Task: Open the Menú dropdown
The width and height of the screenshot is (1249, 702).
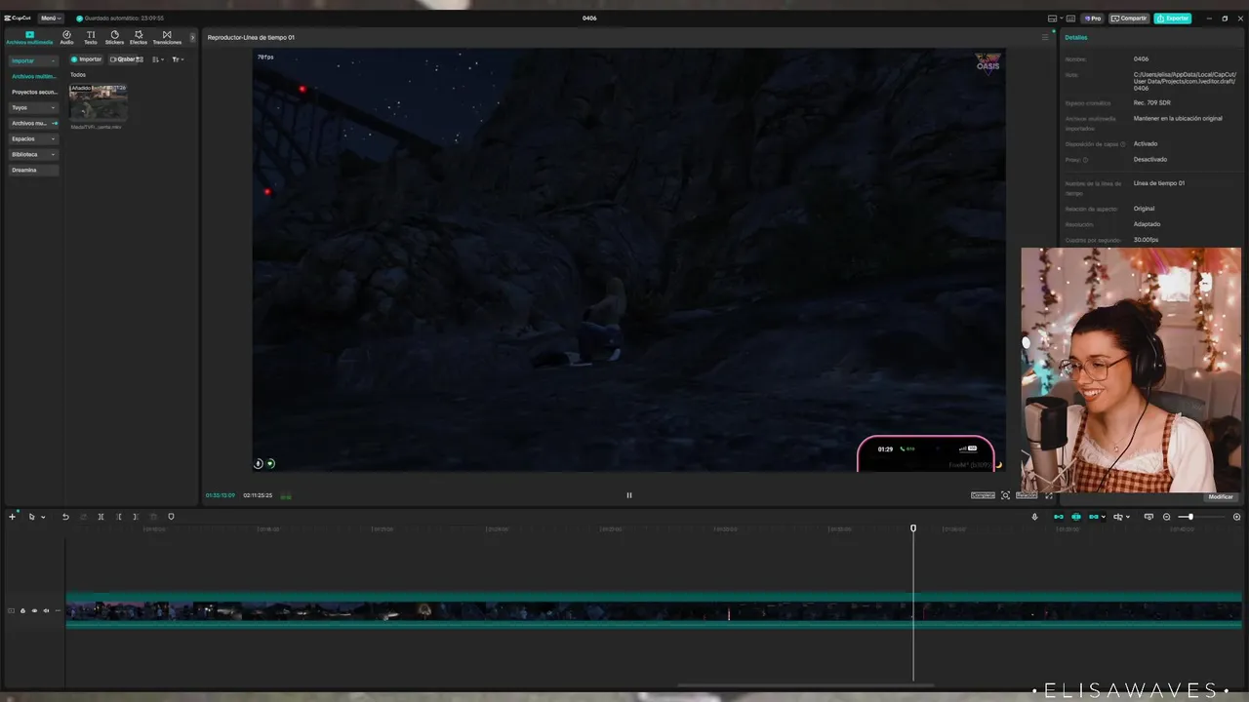Action: click(x=51, y=18)
